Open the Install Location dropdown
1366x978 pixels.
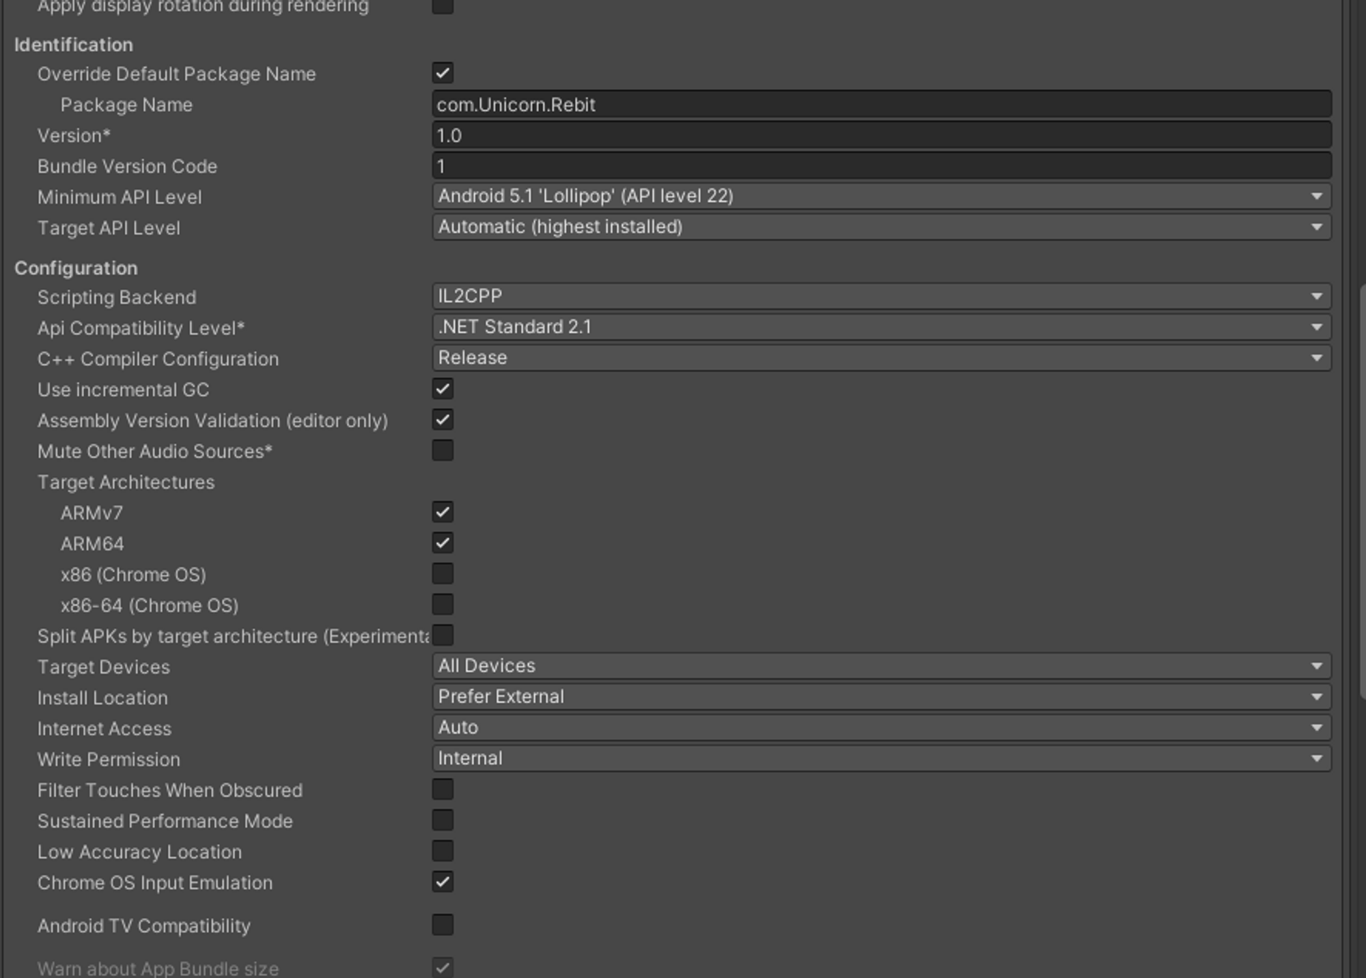[881, 697]
